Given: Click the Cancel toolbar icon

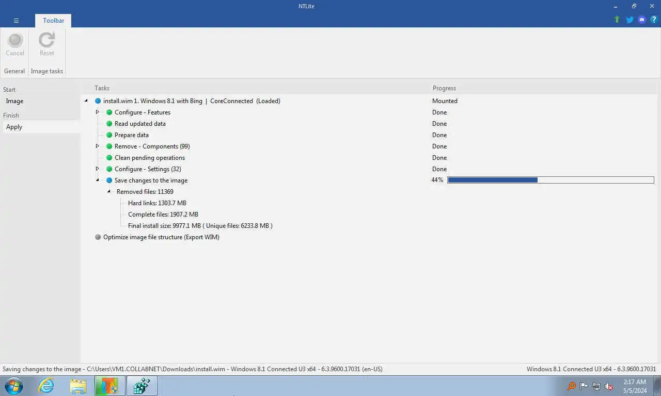Looking at the screenshot, I should (15, 40).
